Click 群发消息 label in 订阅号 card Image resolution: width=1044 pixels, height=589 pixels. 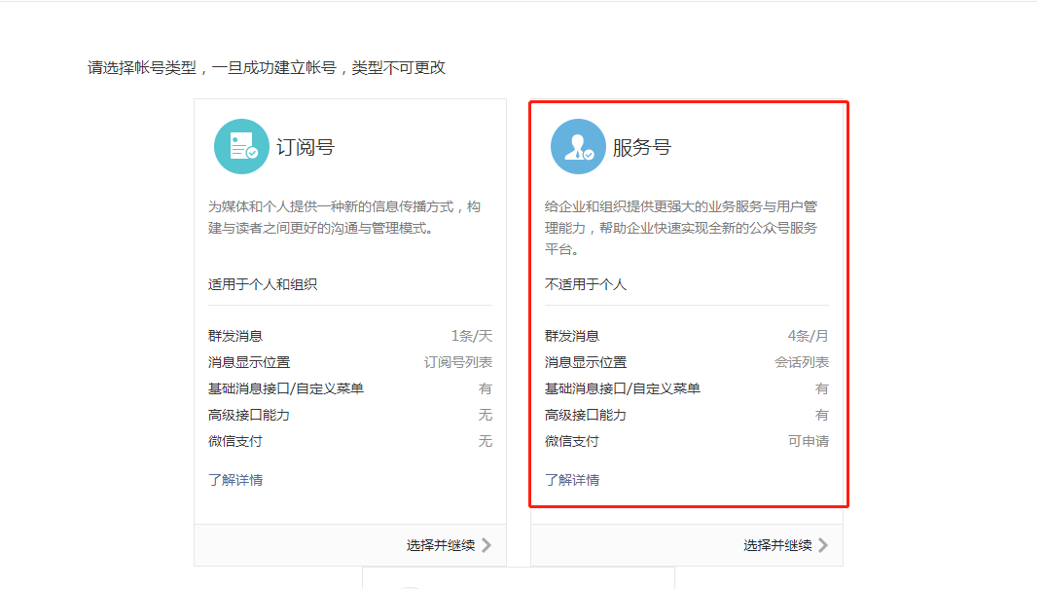coord(235,336)
